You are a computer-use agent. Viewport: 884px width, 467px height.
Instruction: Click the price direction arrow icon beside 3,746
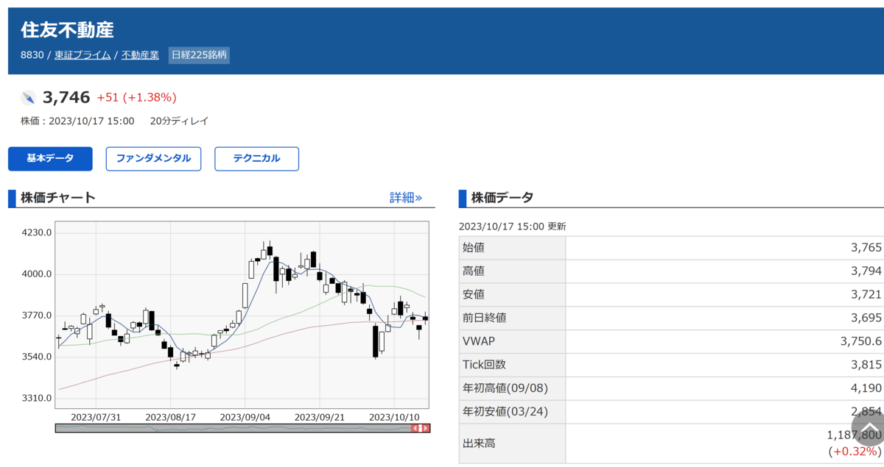point(28,98)
